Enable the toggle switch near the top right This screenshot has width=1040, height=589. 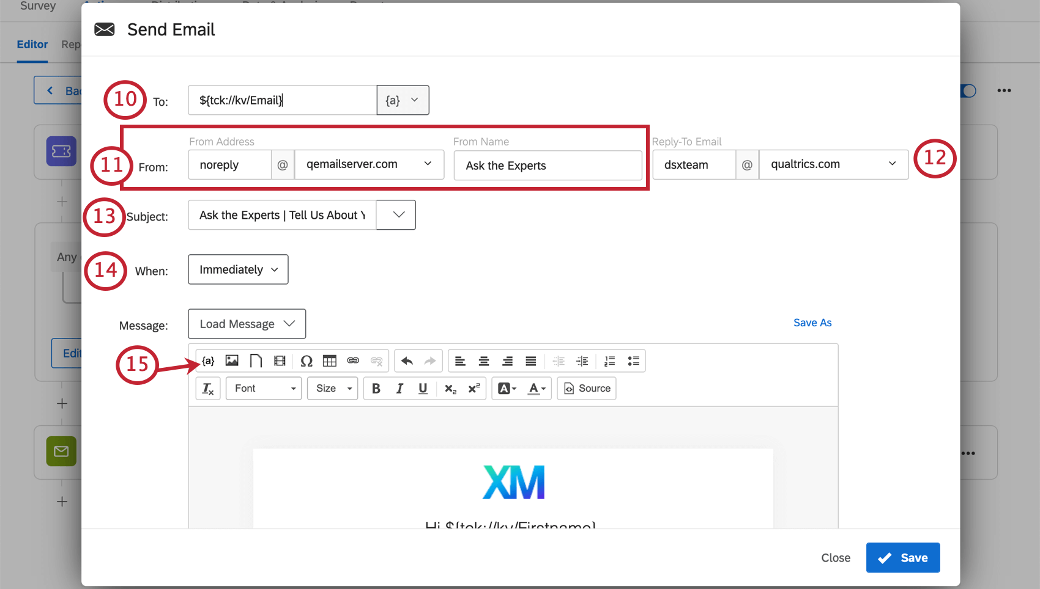pos(967,90)
